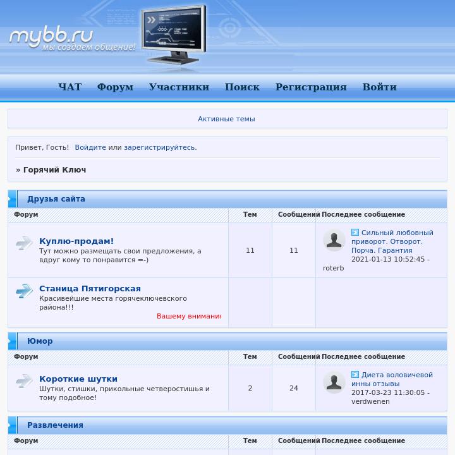Click the Горячий Ключ forum title
The width and height of the screenshot is (455, 455).
point(54,170)
